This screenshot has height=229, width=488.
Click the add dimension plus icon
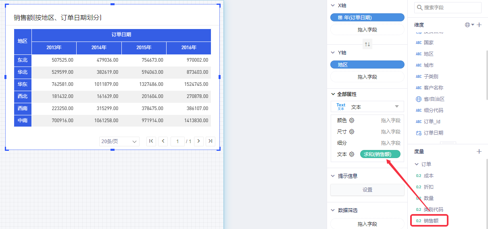(479, 25)
